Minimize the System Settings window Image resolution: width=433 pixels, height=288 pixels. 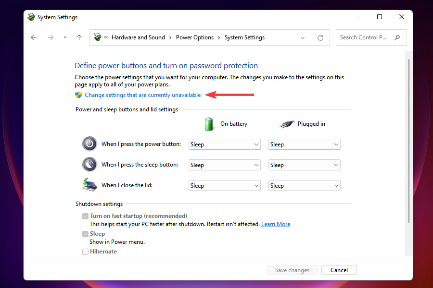tap(358, 17)
